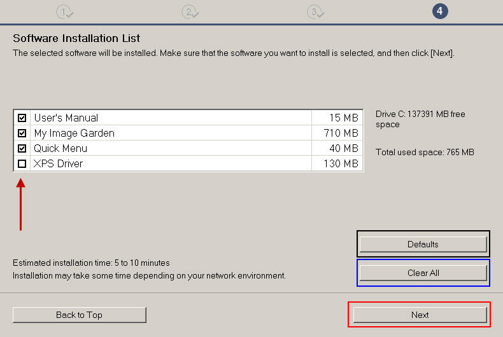Viewport: 503px width, 337px height.
Task: Proceed by clicking Next
Action: (420, 315)
